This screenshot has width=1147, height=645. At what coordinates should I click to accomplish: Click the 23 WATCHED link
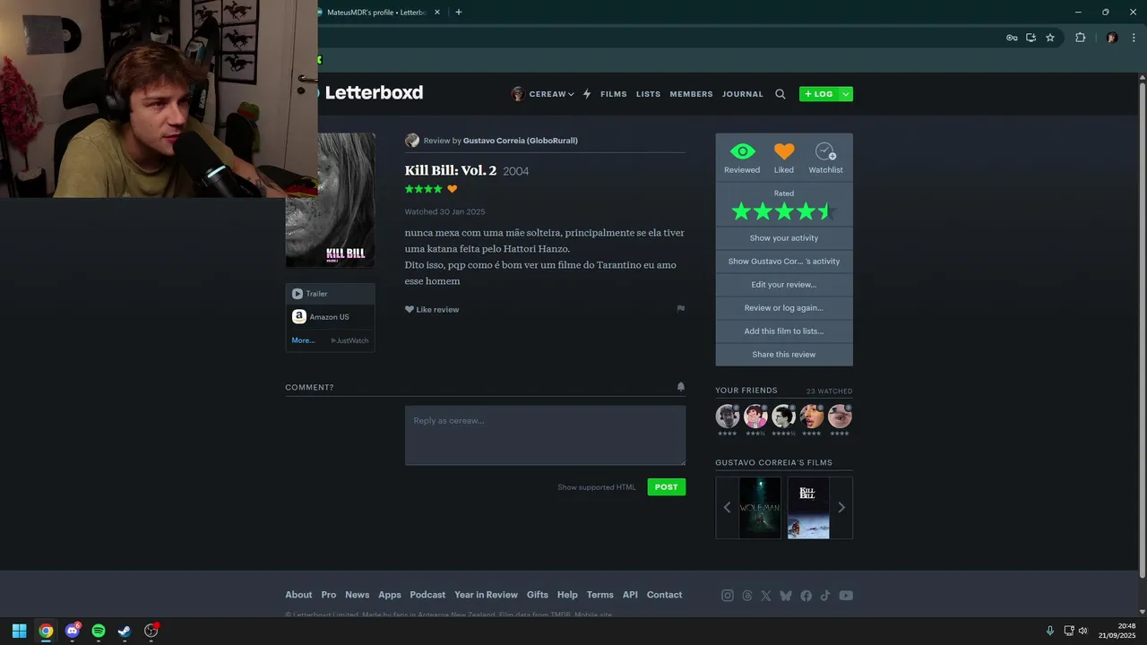(x=829, y=391)
